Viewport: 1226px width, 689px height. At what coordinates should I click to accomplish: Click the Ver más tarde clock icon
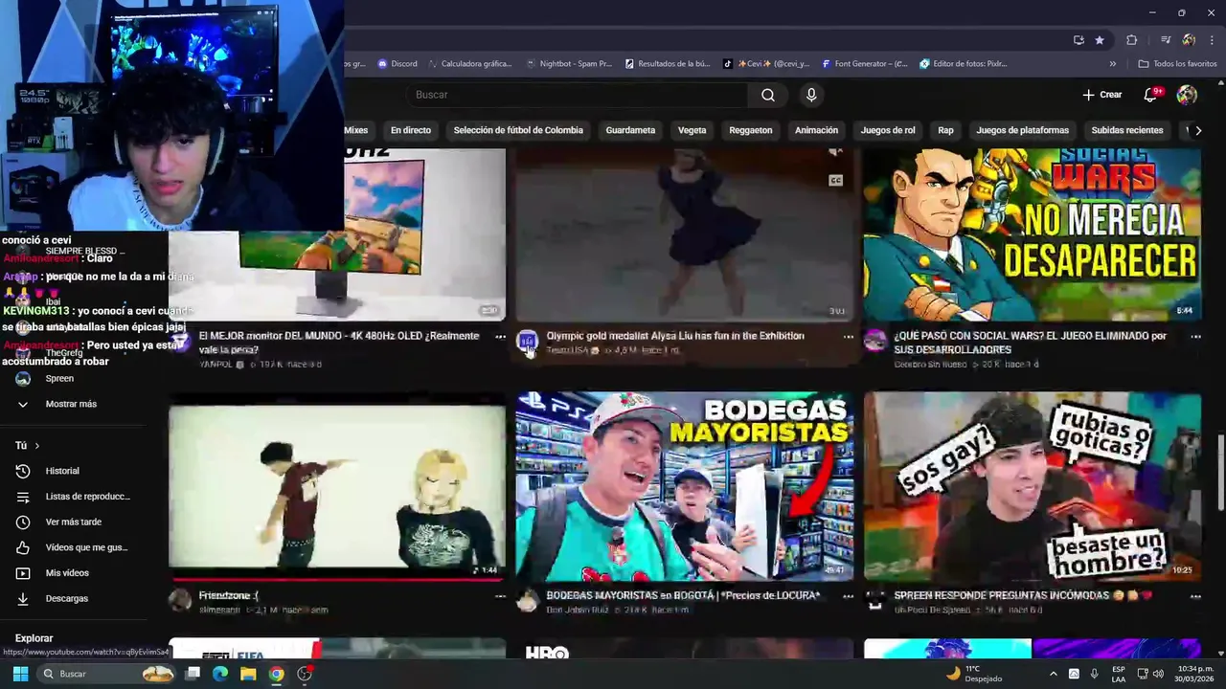pyautogui.click(x=23, y=522)
